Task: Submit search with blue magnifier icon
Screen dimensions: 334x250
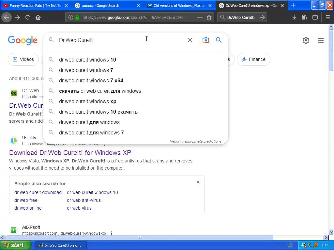Action: pos(219,40)
